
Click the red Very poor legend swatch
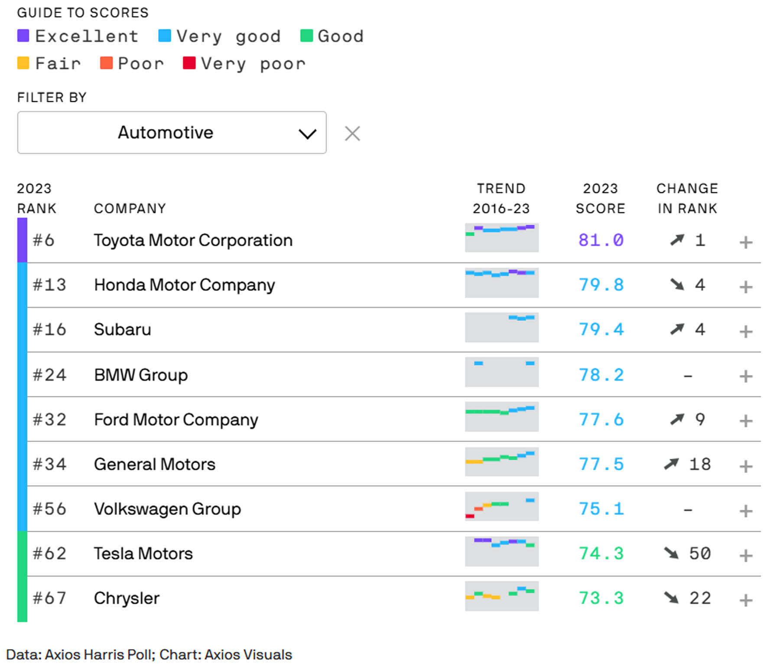pos(189,63)
